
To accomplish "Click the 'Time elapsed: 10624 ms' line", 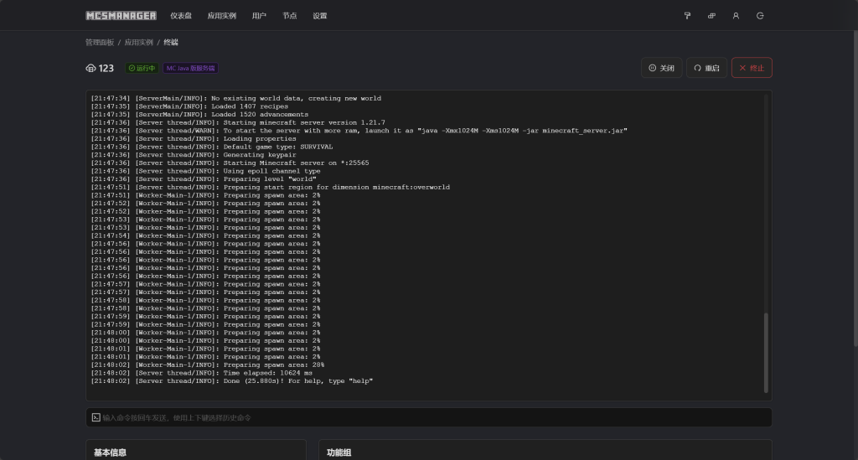I will pos(201,373).
